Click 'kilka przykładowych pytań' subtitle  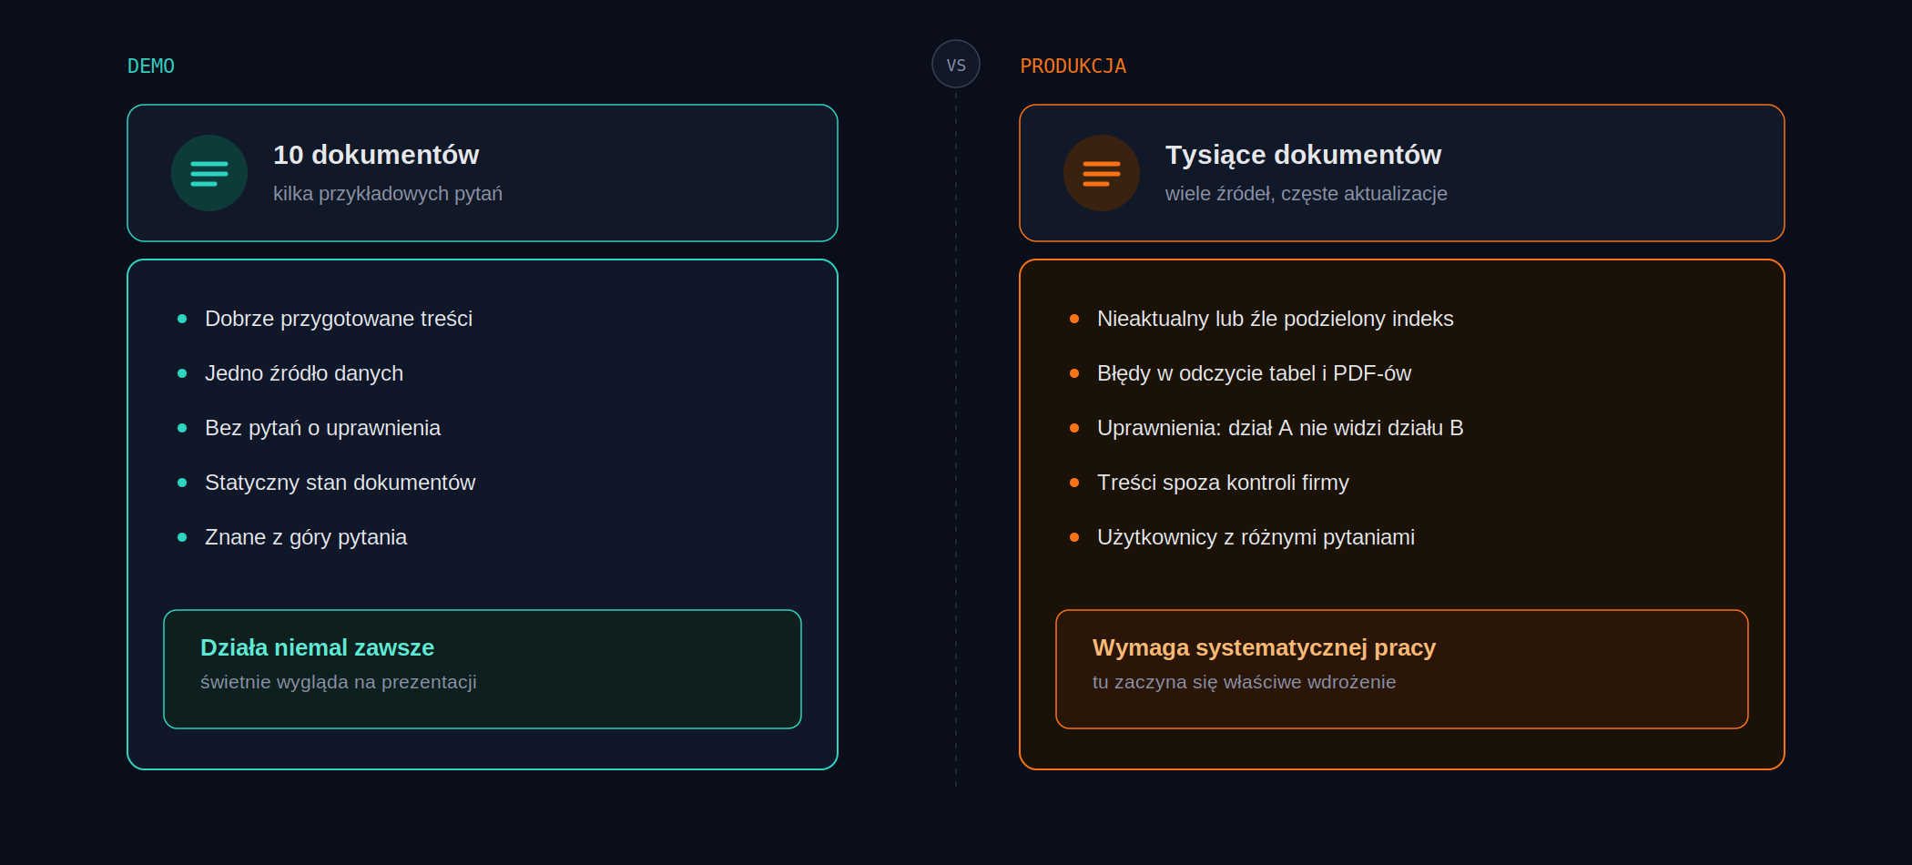coord(388,194)
